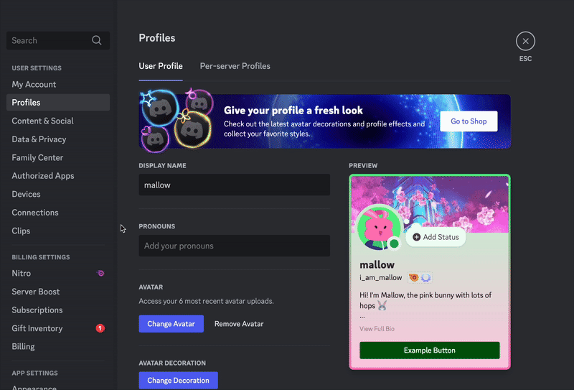Close settings with the ESC X icon

tap(525, 42)
